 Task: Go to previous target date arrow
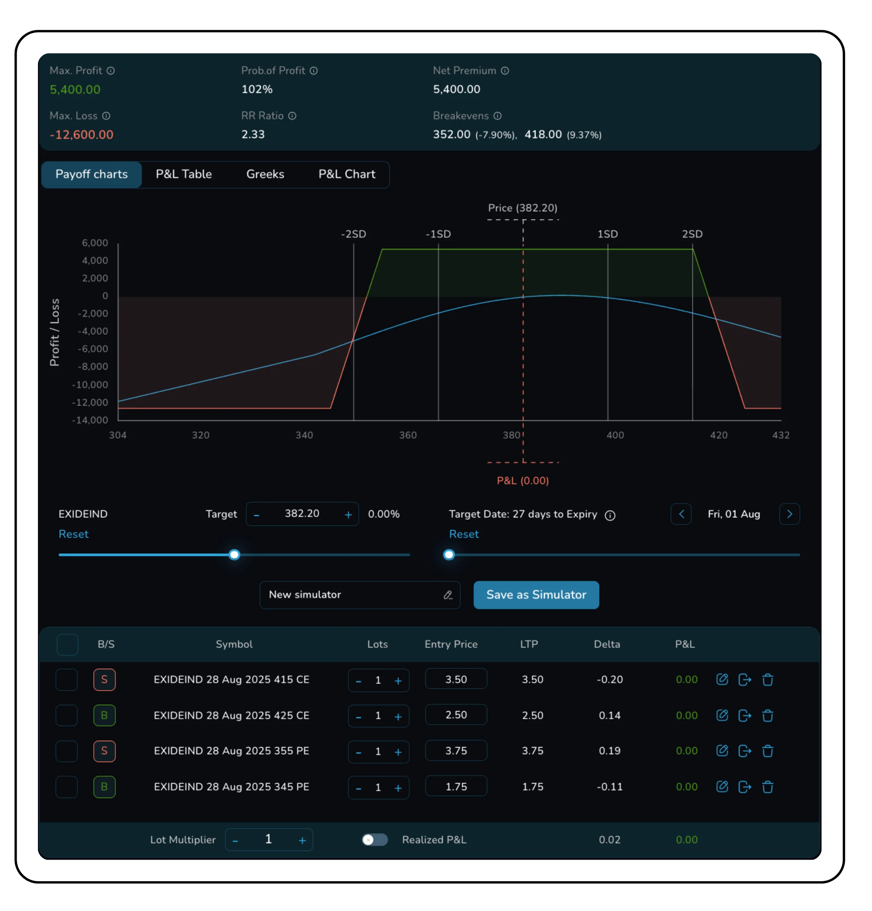click(x=681, y=514)
